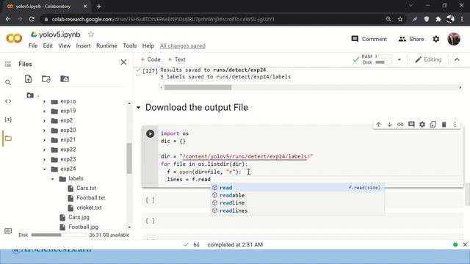The image size is (470, 264).
Task: Open browser extensions puzzle icon
Action: pyautogui.click(x=438, y=19)
